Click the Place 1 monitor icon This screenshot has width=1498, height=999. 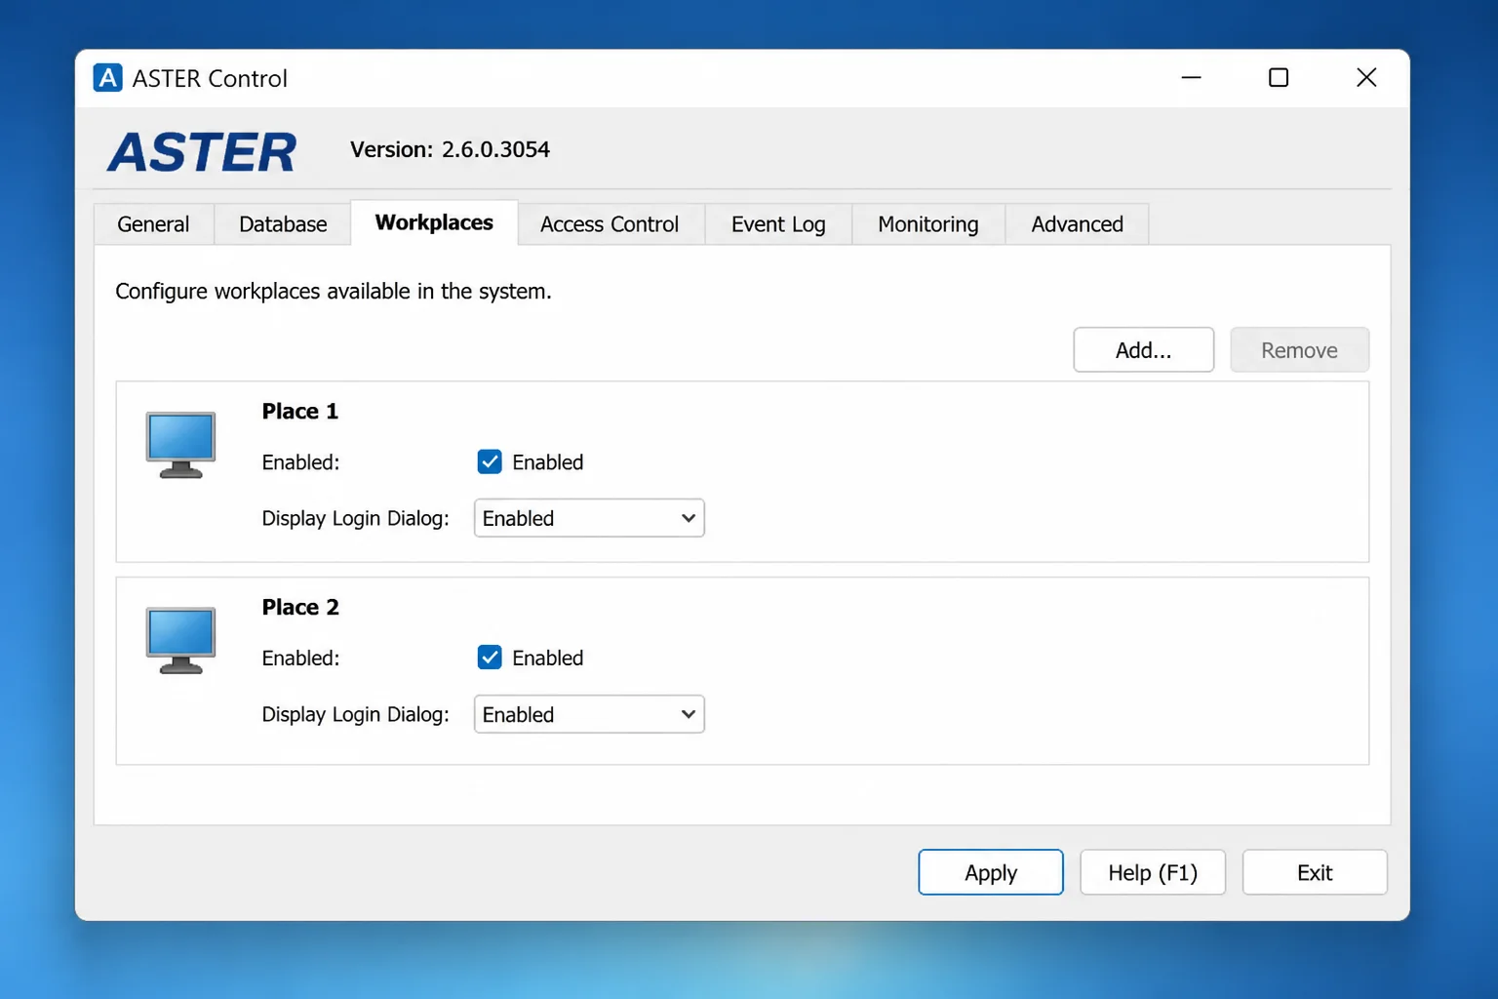click(x=180, y=445)
